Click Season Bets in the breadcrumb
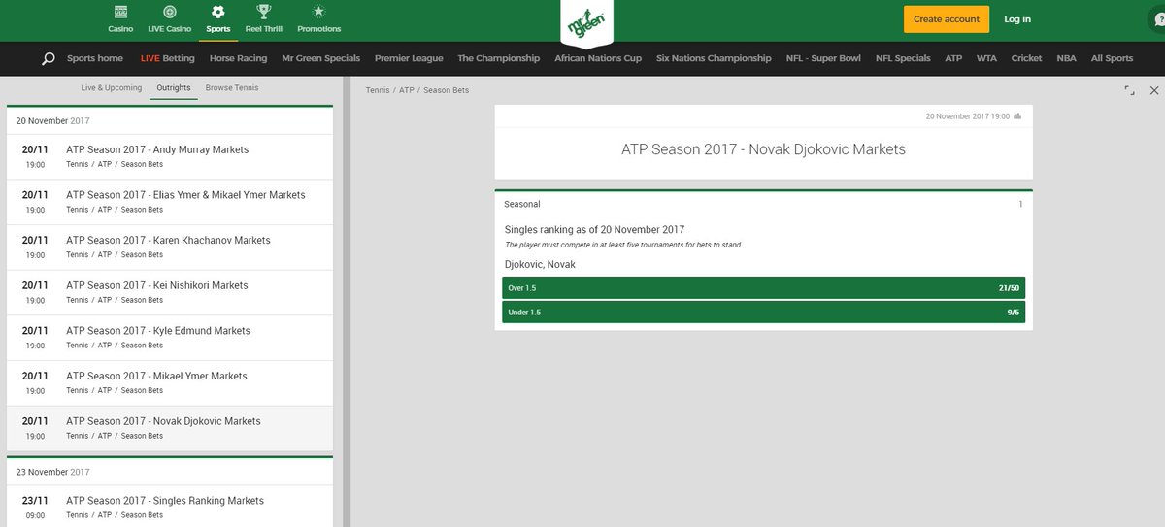Screen dimensions: 1165x527 446,90
